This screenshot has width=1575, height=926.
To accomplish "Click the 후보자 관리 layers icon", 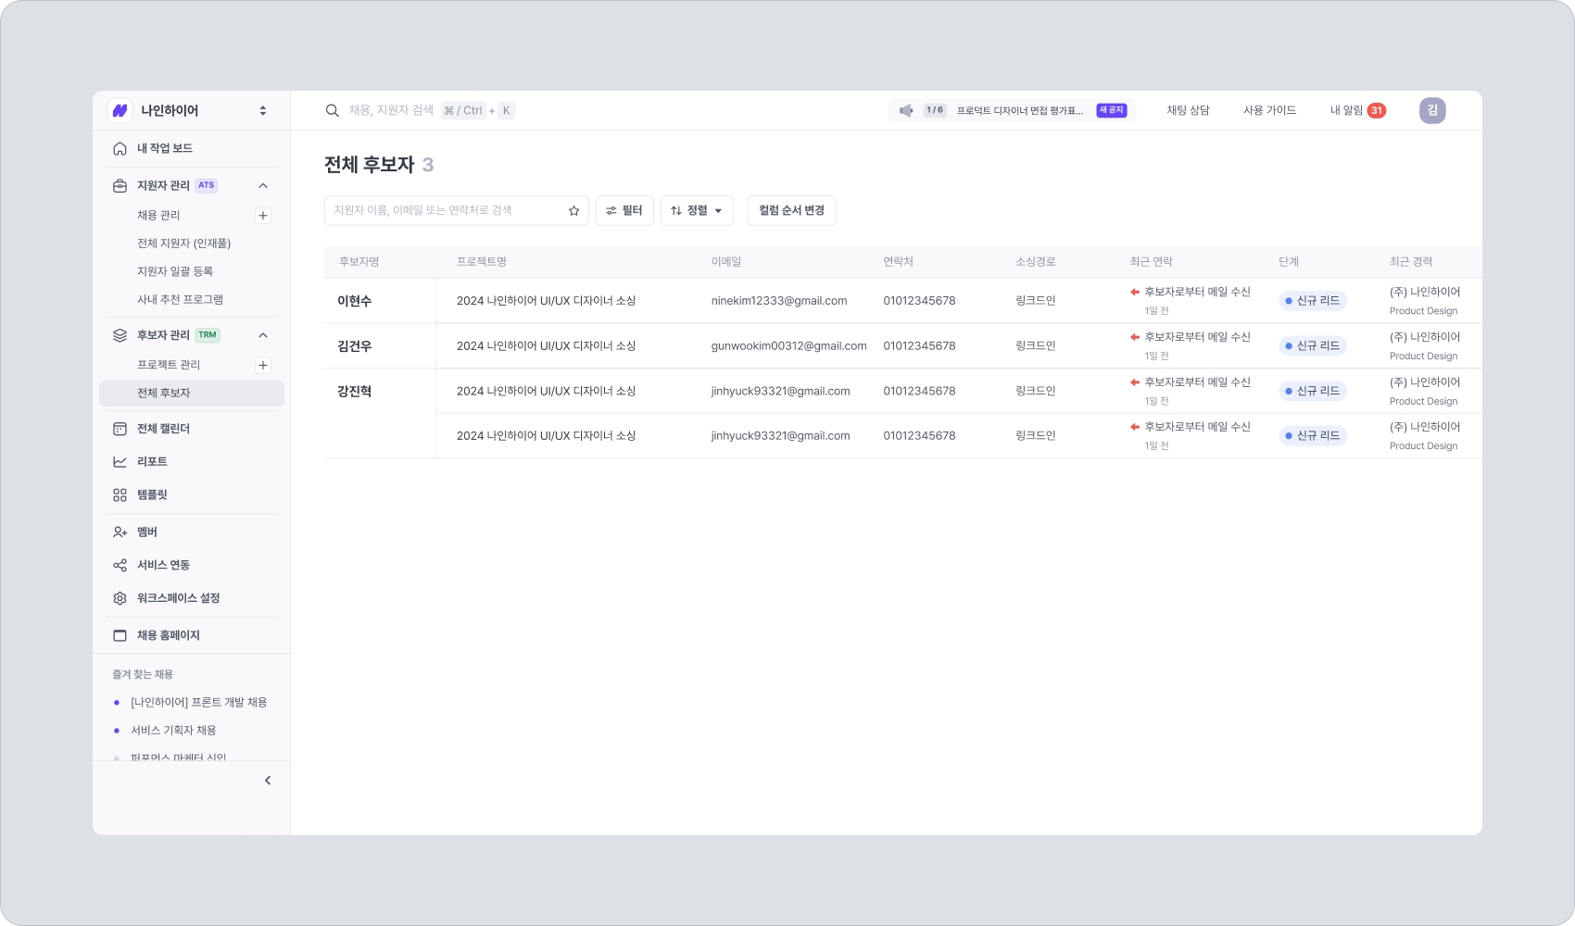I will click(120, 335).
